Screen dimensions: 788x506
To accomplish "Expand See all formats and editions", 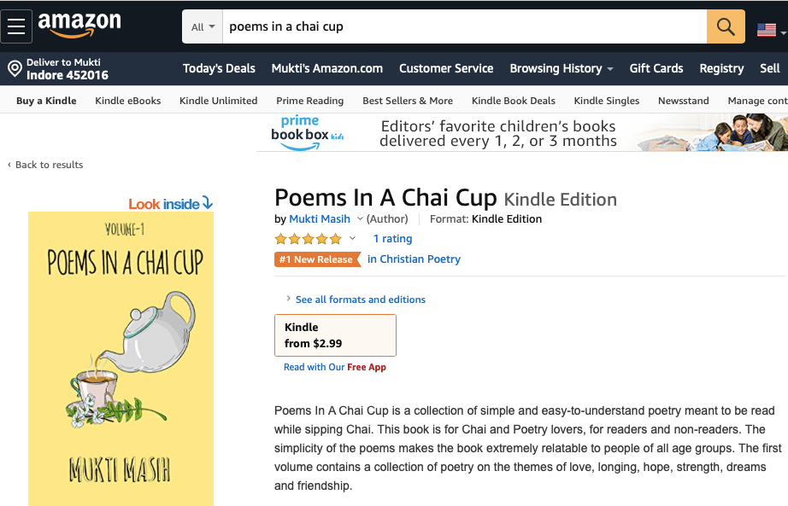I will [360, 300].
